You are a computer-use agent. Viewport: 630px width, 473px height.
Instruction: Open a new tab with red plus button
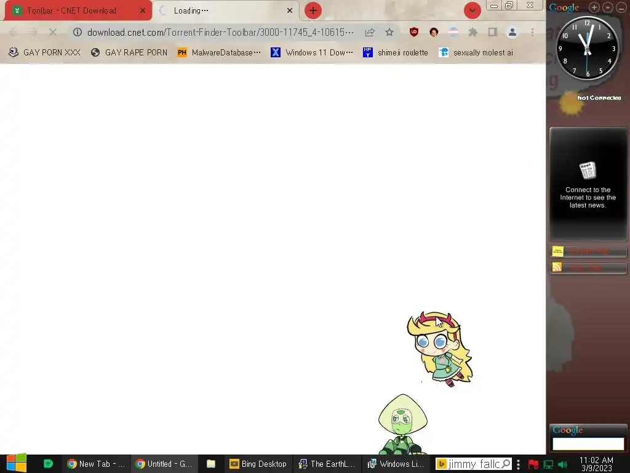(x=313, y=10)
